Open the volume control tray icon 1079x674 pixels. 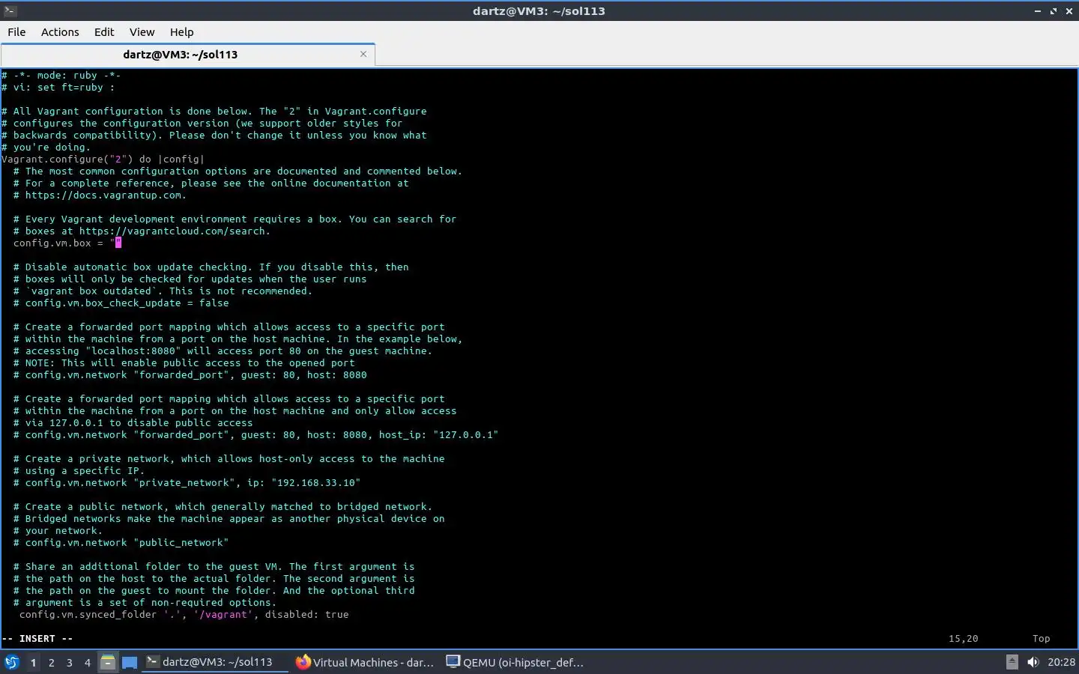point(1033,662)
